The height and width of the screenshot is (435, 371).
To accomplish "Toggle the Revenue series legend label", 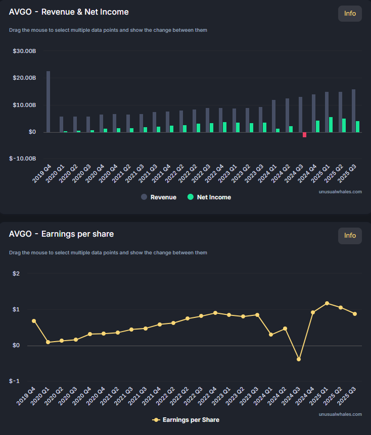I will pos(163,197).
